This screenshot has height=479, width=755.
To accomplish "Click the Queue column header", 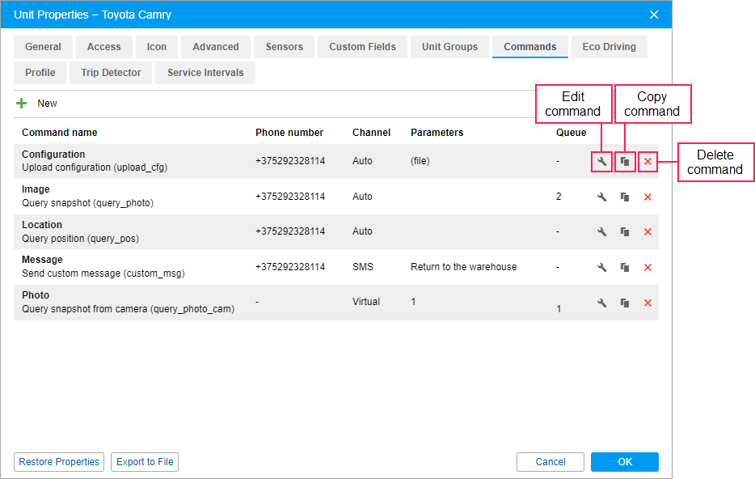I will click(x=571, y=133).
